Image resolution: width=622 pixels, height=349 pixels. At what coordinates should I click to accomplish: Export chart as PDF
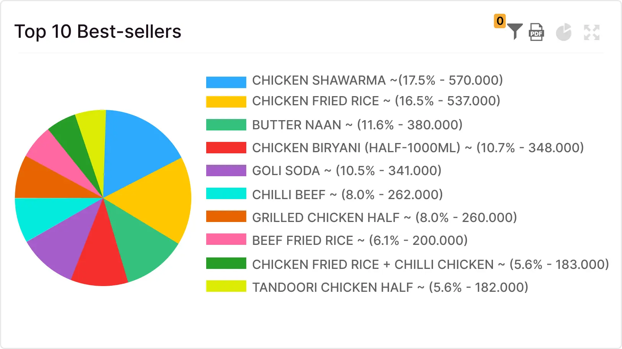[x=536, y=32]
